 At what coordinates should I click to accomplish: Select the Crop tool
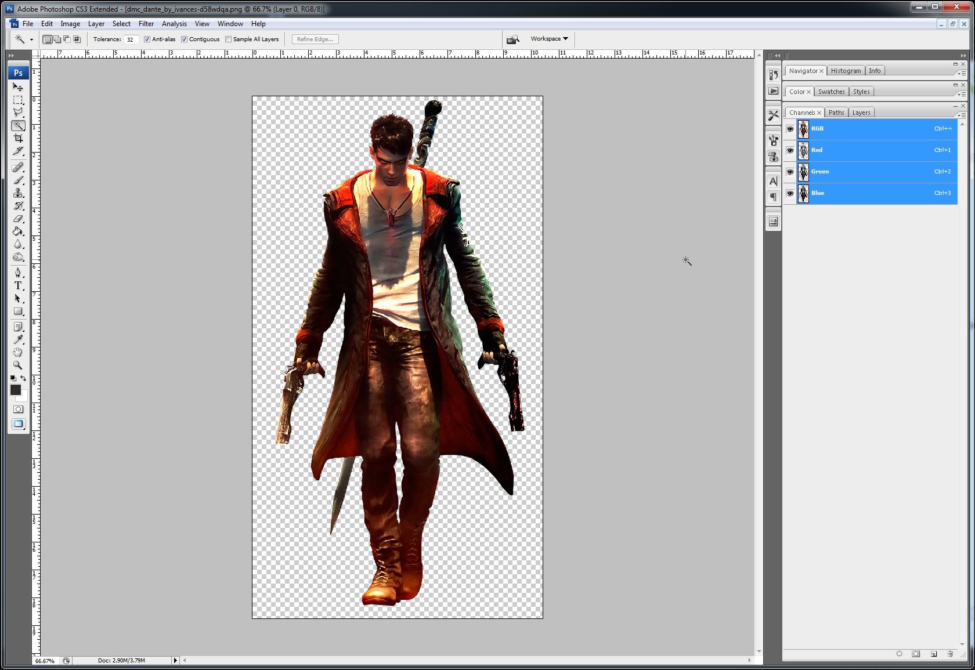18,138
